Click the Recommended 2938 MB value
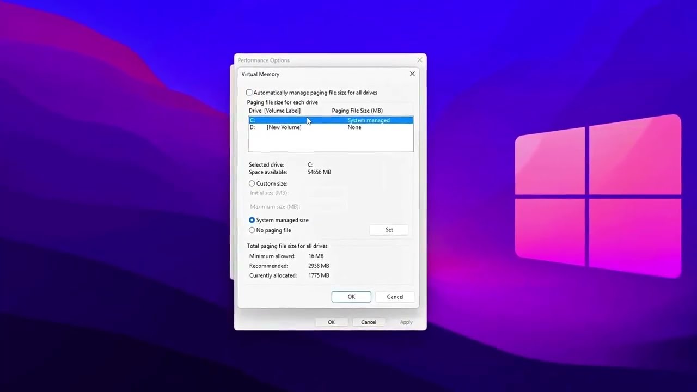 [319, 266]
